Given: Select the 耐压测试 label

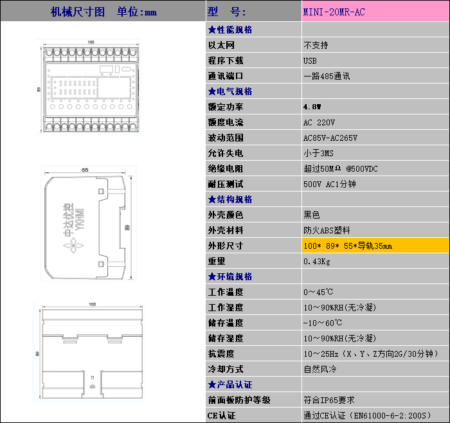Looking at the screenshot, I should coord(226,184).
